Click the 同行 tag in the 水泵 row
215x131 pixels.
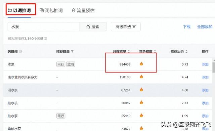tap(61, 64)
